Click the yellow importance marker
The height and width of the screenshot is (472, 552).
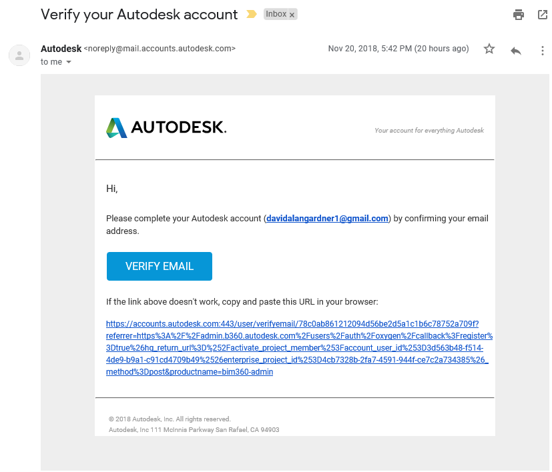click(x=252, y=14)
